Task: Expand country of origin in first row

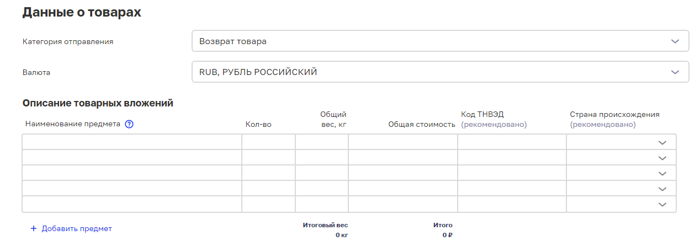Action: tap(662, 142)
